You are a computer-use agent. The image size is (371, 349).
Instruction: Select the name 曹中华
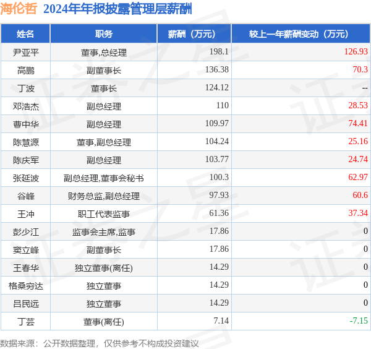pos(25,124)
